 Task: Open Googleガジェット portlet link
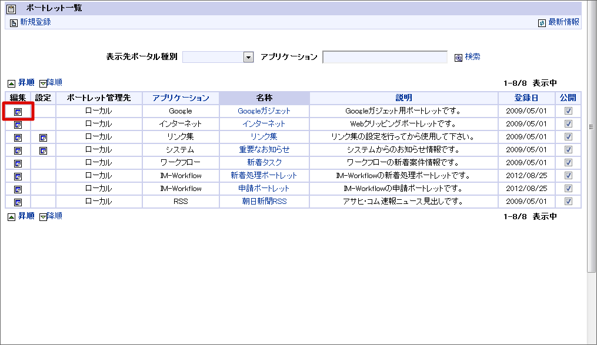[264, 110]
